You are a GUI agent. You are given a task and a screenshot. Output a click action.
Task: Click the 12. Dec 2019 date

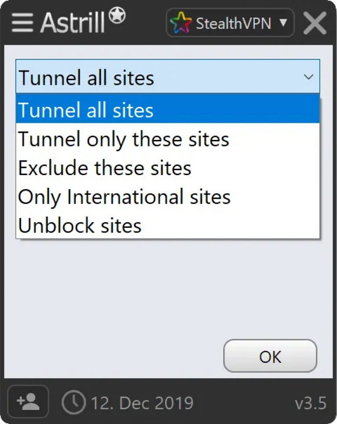coord(141,402)
